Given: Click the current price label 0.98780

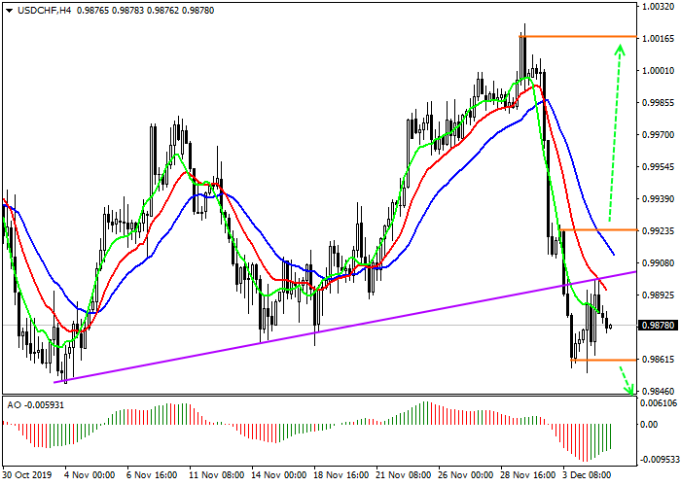Looking at the screenshot, I should click(659, 326).
